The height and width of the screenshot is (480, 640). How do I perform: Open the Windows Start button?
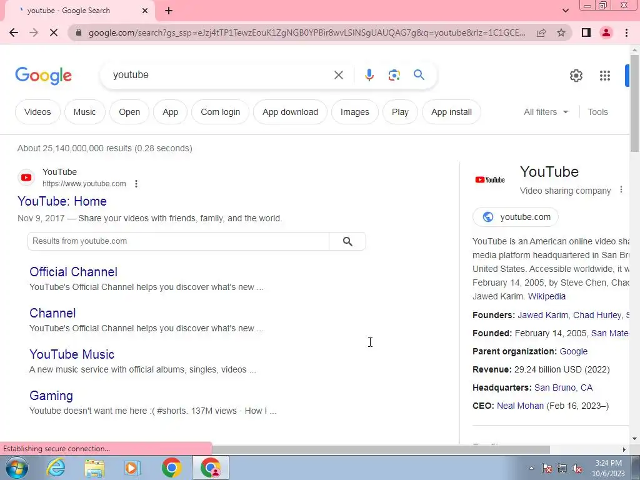[x=16, y=467]
